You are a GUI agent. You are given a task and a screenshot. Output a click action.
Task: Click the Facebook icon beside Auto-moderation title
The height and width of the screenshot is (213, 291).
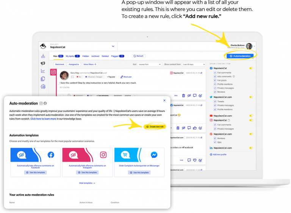coord(45,103)
